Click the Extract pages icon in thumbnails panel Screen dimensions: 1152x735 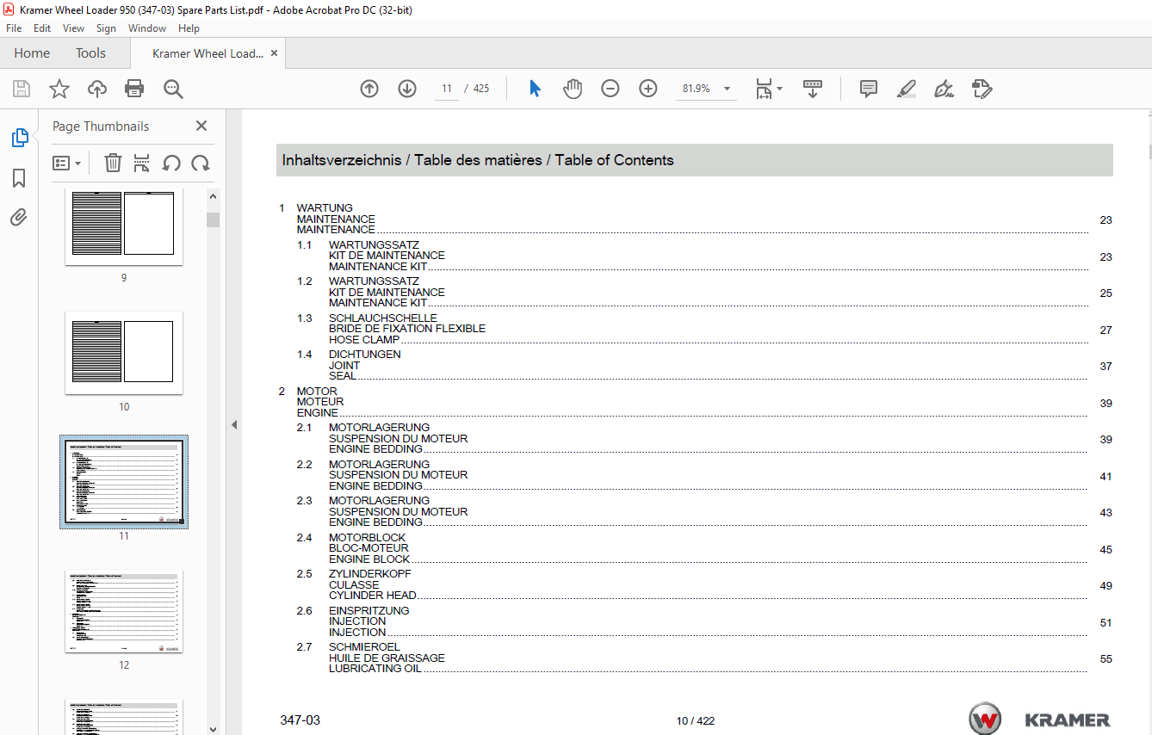tap(142, 163)
